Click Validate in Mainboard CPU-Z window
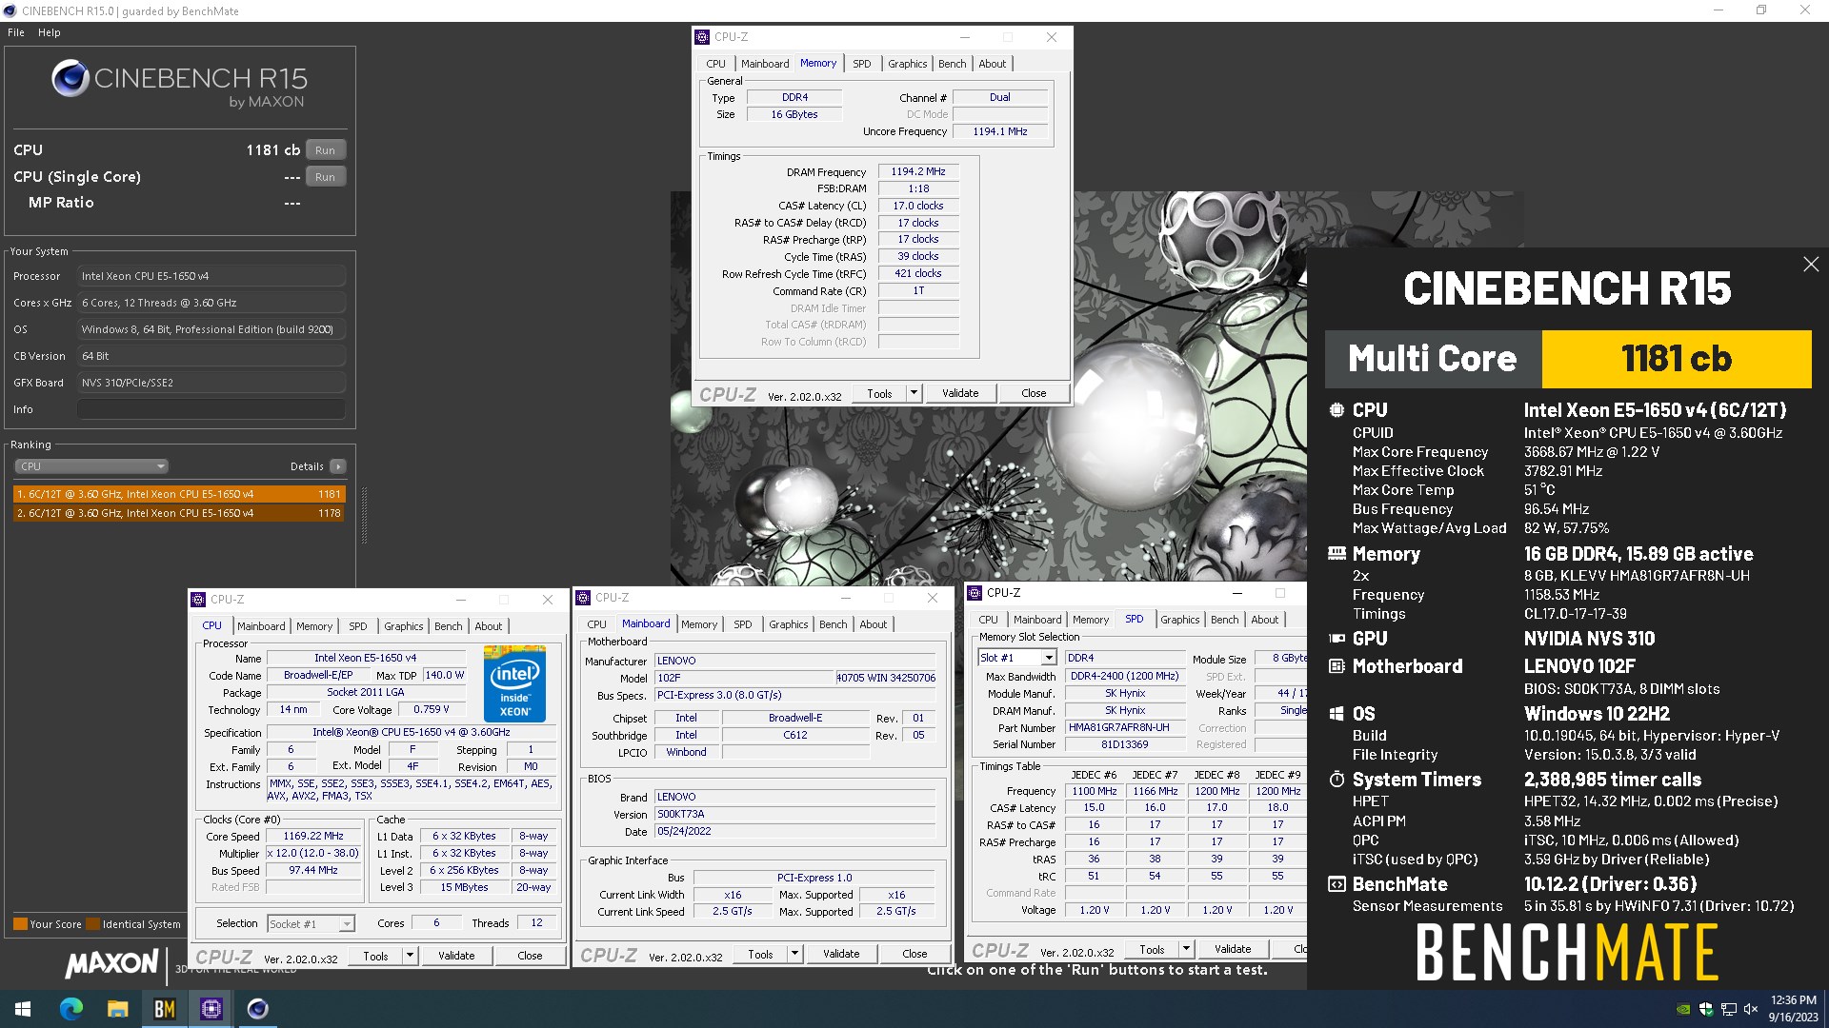This screenshot has width=1829, height=1028. pyautogui.click(x=841, y=954)
